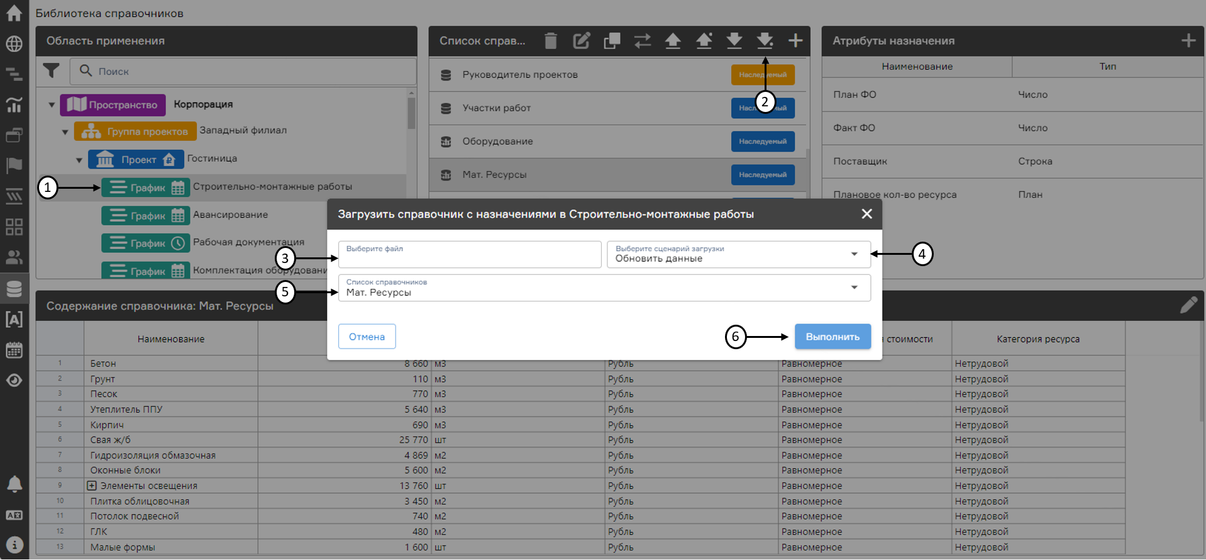The width and height of the screenshot is (1206, 560).
Task: Click the last download arrow icon
Action: (x=765, y=41)
